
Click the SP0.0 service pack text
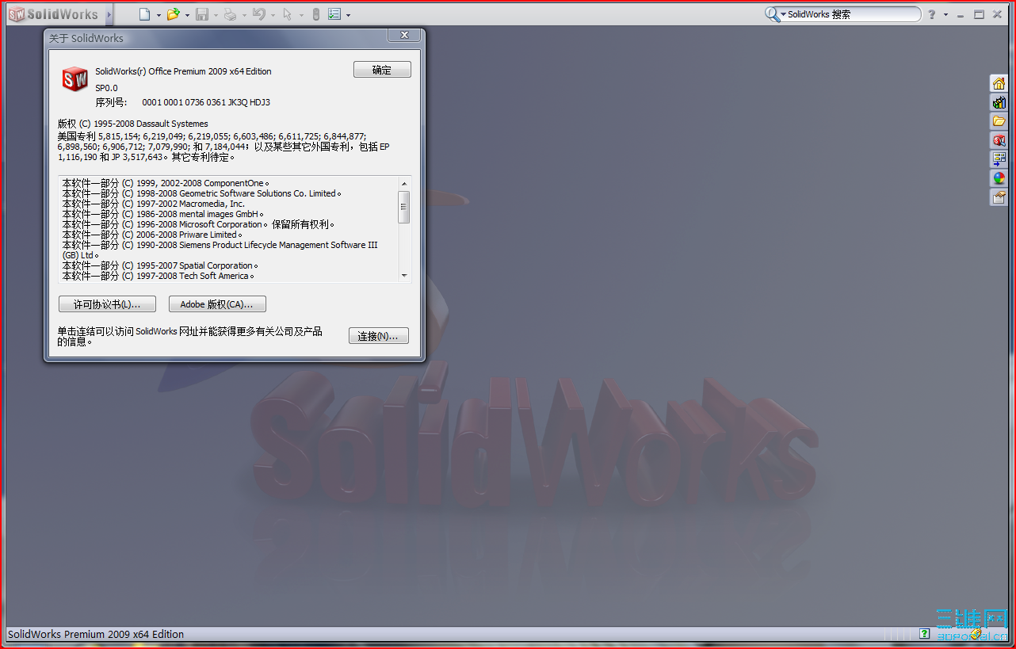pyautogui.click(x=106, y=88)
